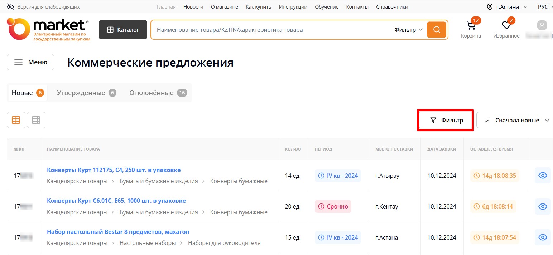553x255 pixels.
Task: Switch to the orange card grid view
Action: [16, 120]
